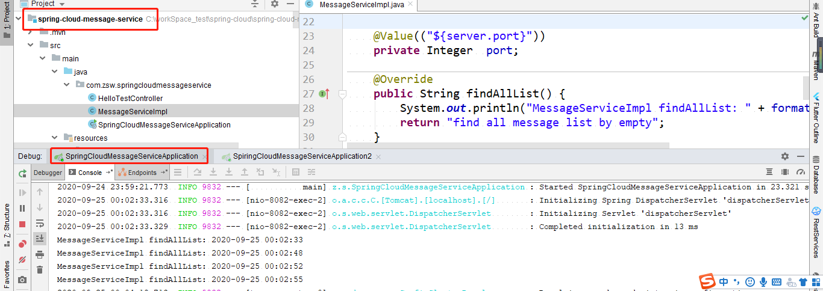
Task: Stop the debug session with red square
Action: pos(22,224)
